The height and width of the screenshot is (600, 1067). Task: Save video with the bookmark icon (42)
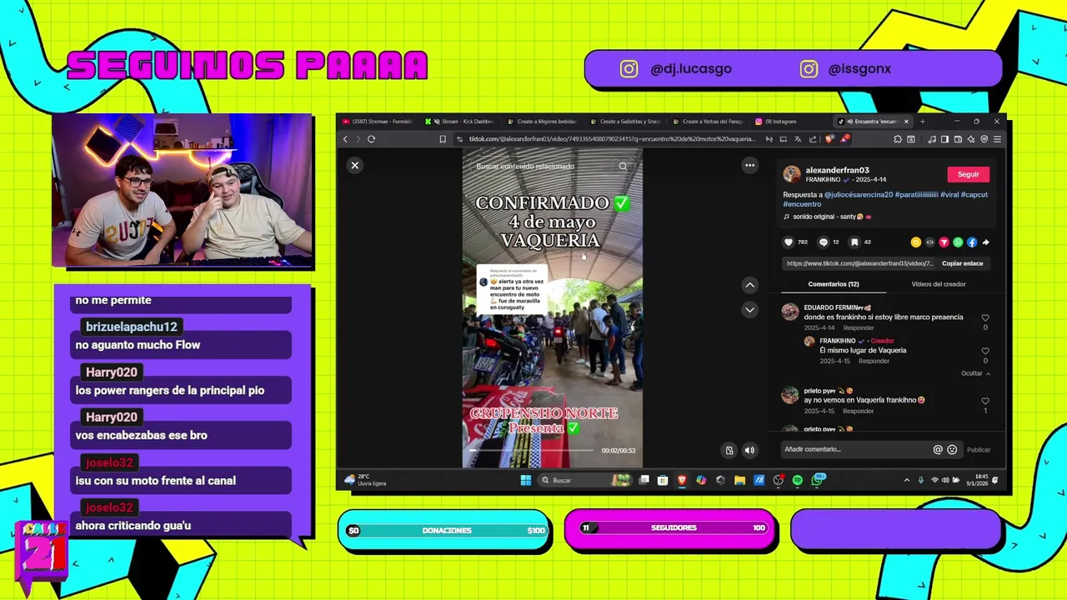[x=854, y=242]
